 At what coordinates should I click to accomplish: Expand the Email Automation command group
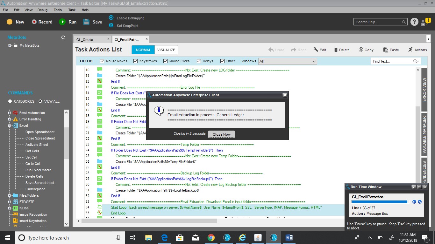10,113
